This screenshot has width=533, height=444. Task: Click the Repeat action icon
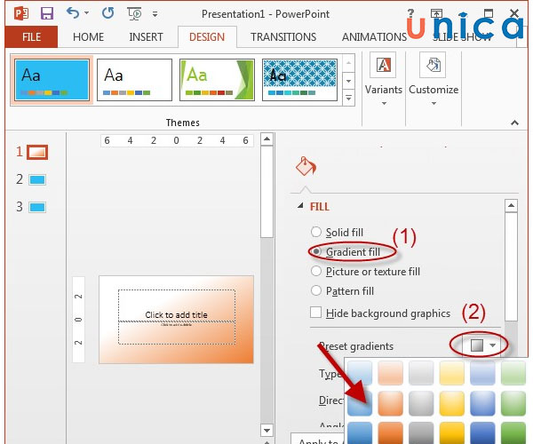click(x=107, y=13)
